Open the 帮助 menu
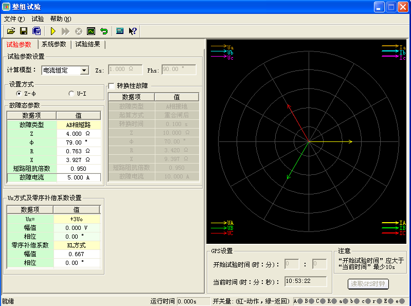 [x=60, y=19]
